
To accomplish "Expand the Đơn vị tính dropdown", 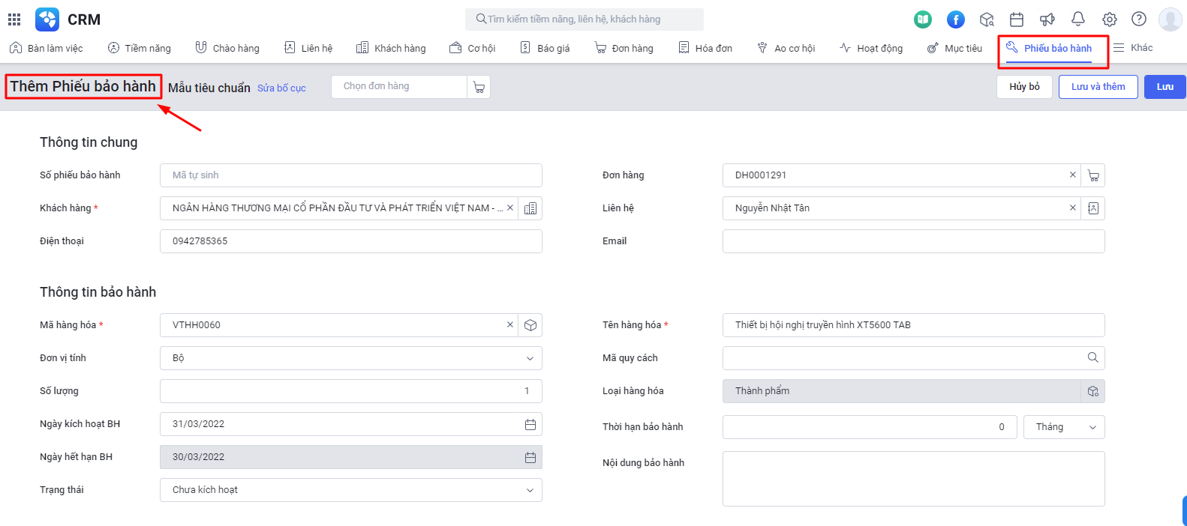I will point(530,358).
